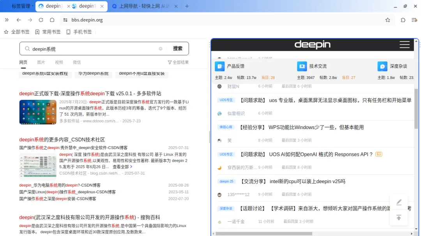Image resolution: width=421 pixels, height=236 pixels.
Task: Click the forum panel vertical scrollbar
Action: pyautogui.click(x=416, y=108)
